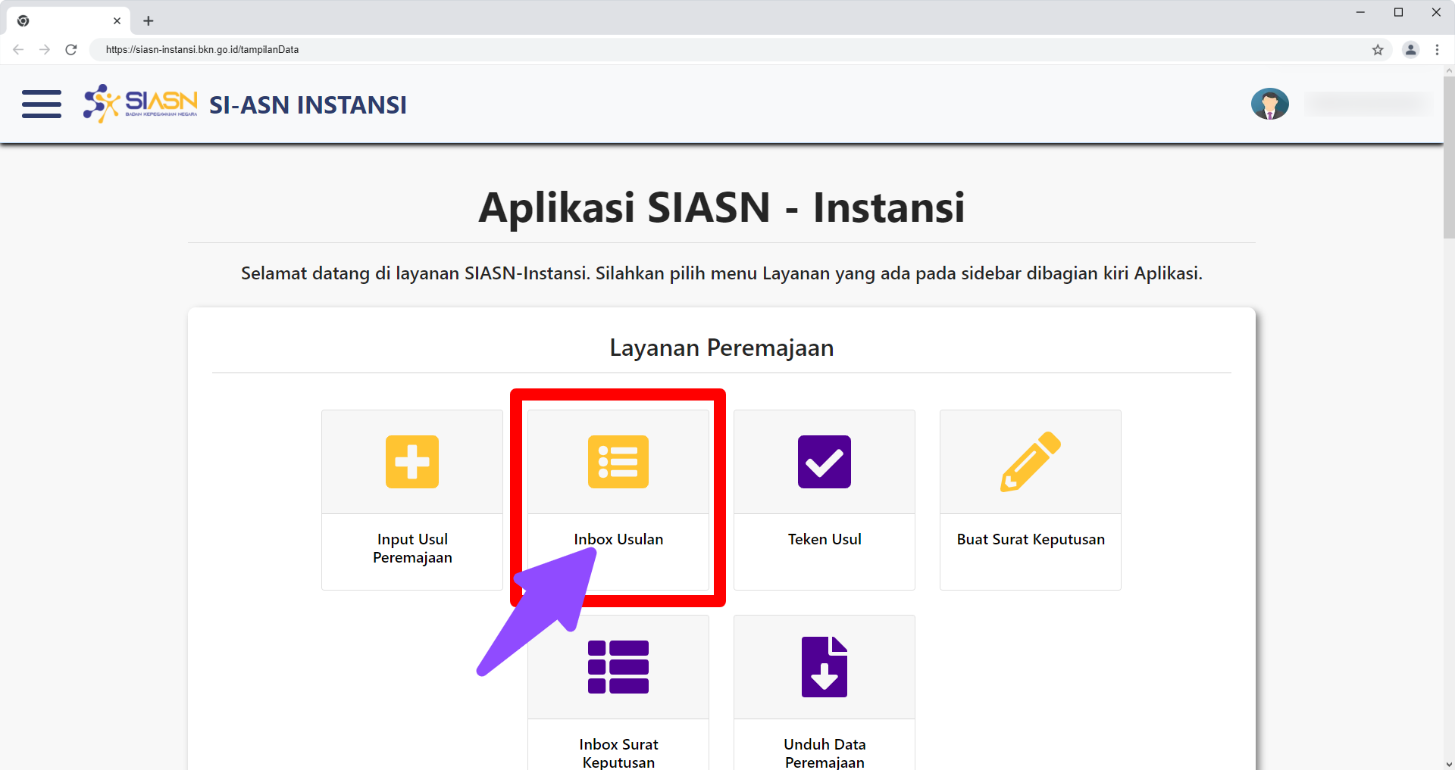
Task: Open a new browser tab
Action: (x=149, y=21)
